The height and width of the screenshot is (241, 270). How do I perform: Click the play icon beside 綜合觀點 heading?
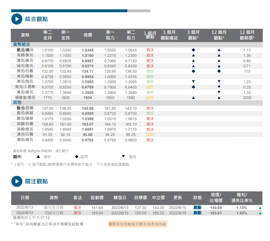[17, 19]
